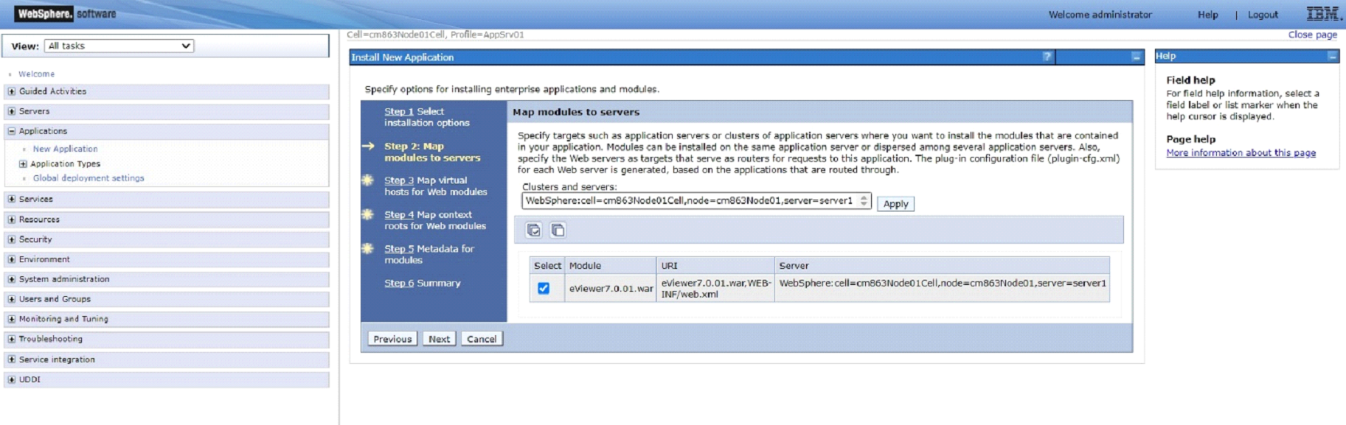Open the Welcome link in the navigation
The height and width of the screenshot is (425, 1346).
(36, 74)
